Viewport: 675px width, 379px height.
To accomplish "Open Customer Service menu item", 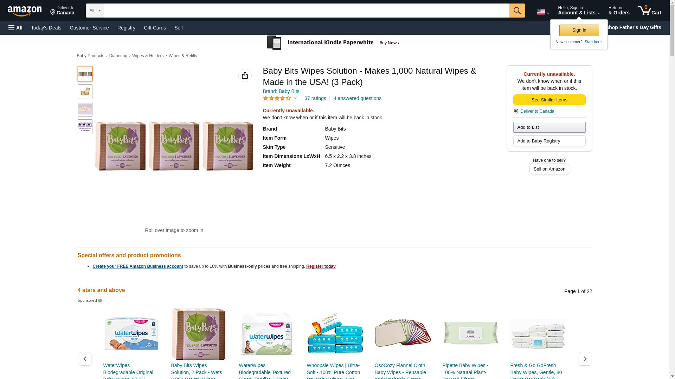I will pos(89,28).
